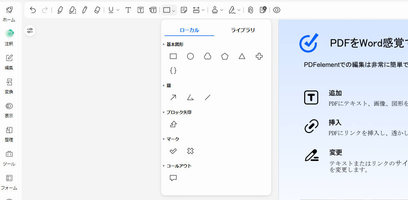Screen dimensions: 408x200
Task: Select the cloud shape
Action: [208, 56]
